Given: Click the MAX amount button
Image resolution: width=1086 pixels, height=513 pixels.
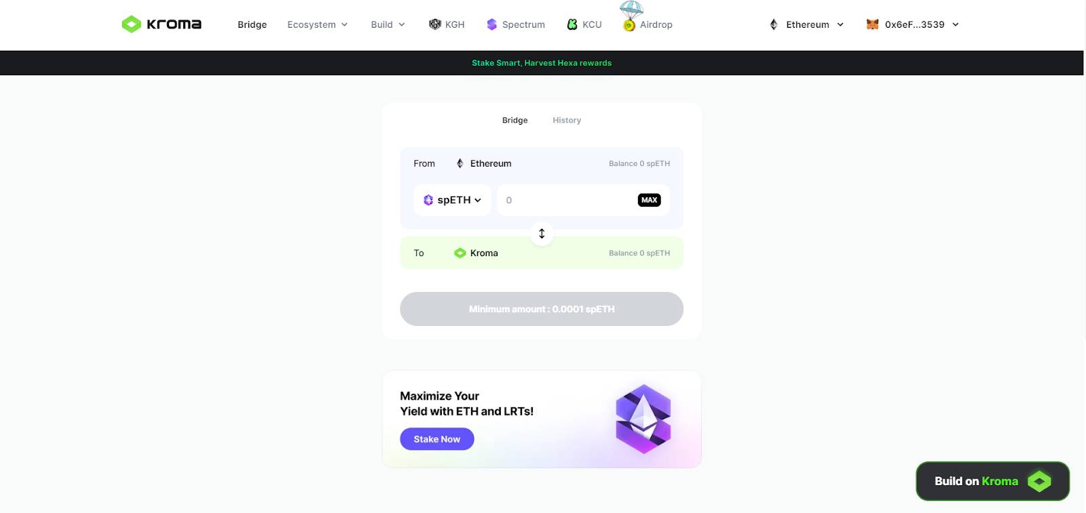Looking at the screenshot, I should [x=650, y=200].
